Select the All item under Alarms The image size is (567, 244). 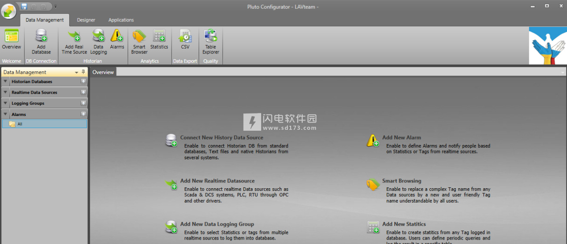click(x=45, y=124)
